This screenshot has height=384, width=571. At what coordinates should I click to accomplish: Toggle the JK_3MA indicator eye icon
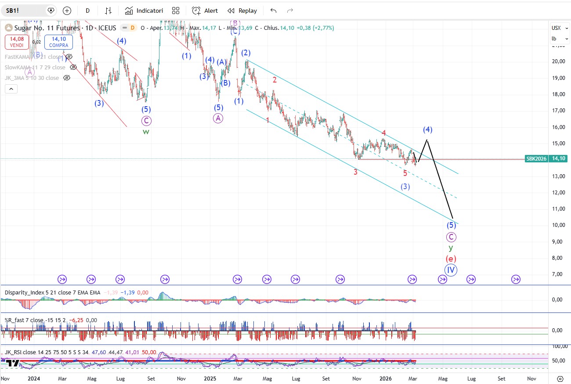tap(67, 78)
